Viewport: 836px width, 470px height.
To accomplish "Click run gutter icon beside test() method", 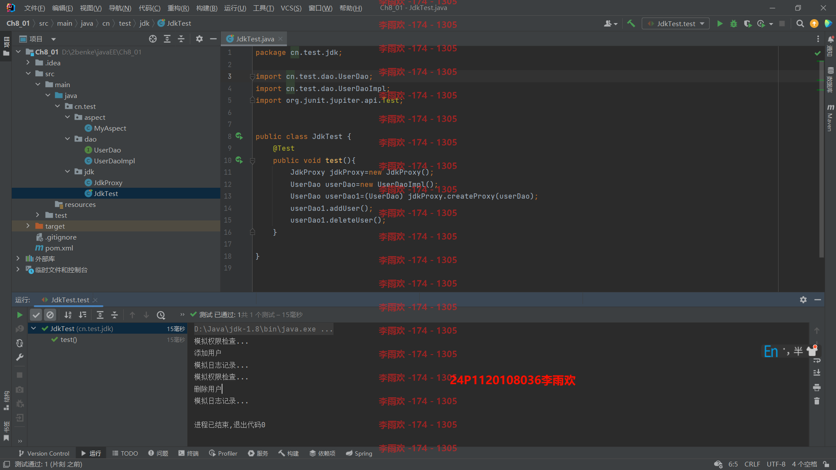I will 239,160.
